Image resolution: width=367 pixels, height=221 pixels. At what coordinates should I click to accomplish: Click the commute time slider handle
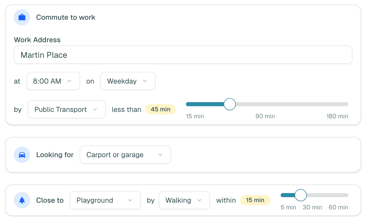(x=230, y=104)
